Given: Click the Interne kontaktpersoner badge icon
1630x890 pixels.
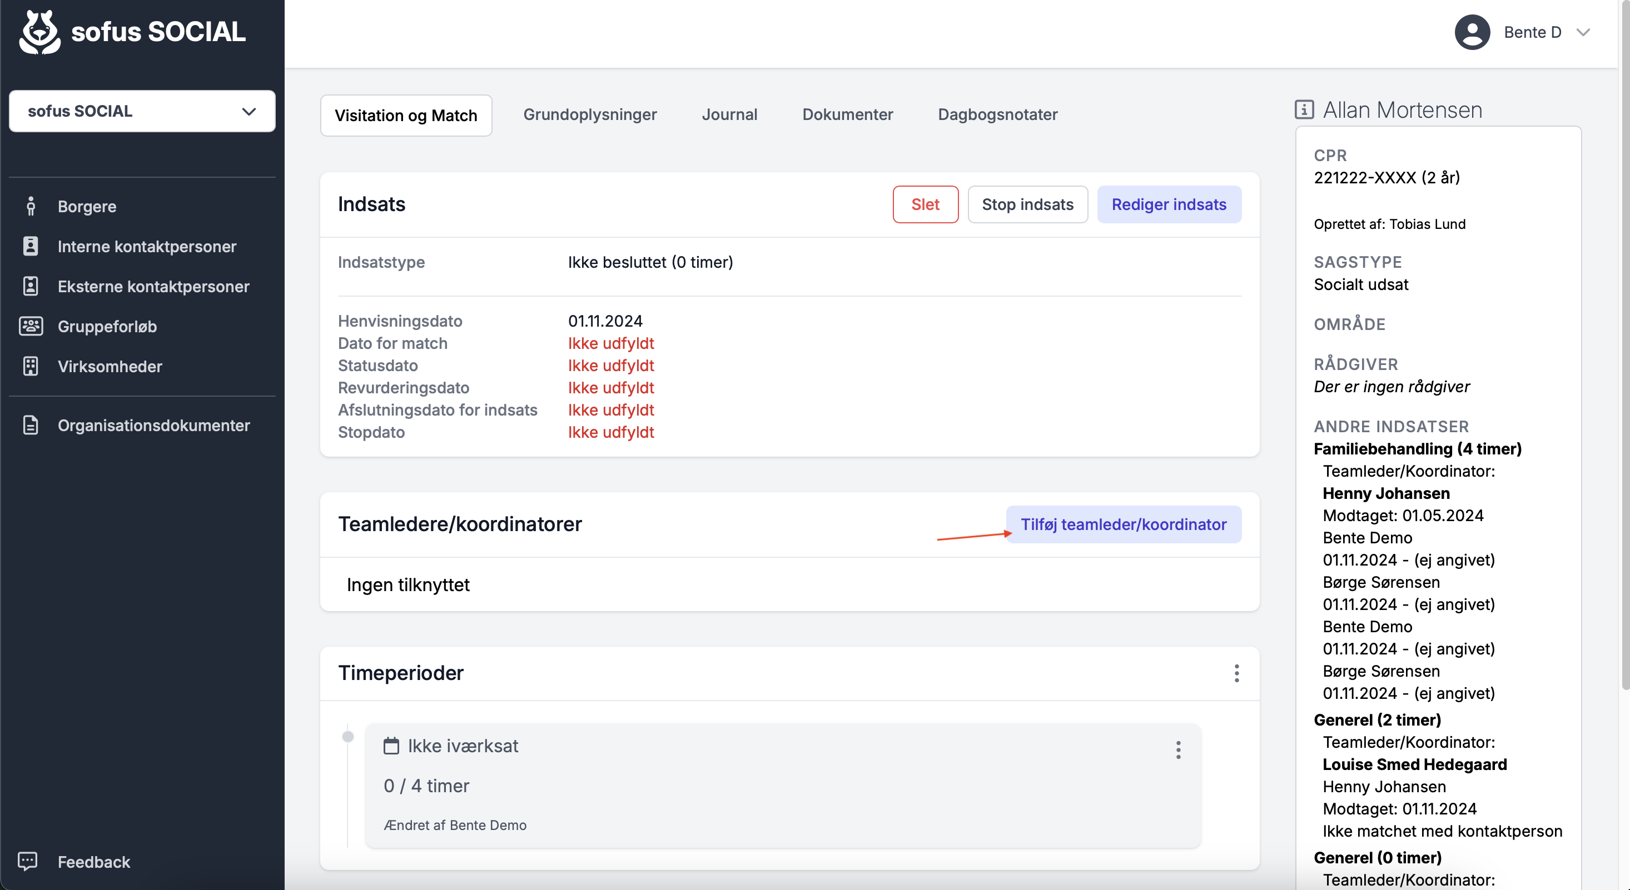Looking at the screenshot, I should [31, 246].
